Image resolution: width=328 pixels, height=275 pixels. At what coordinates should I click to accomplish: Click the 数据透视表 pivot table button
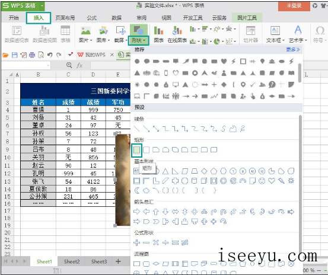[17, 34]
